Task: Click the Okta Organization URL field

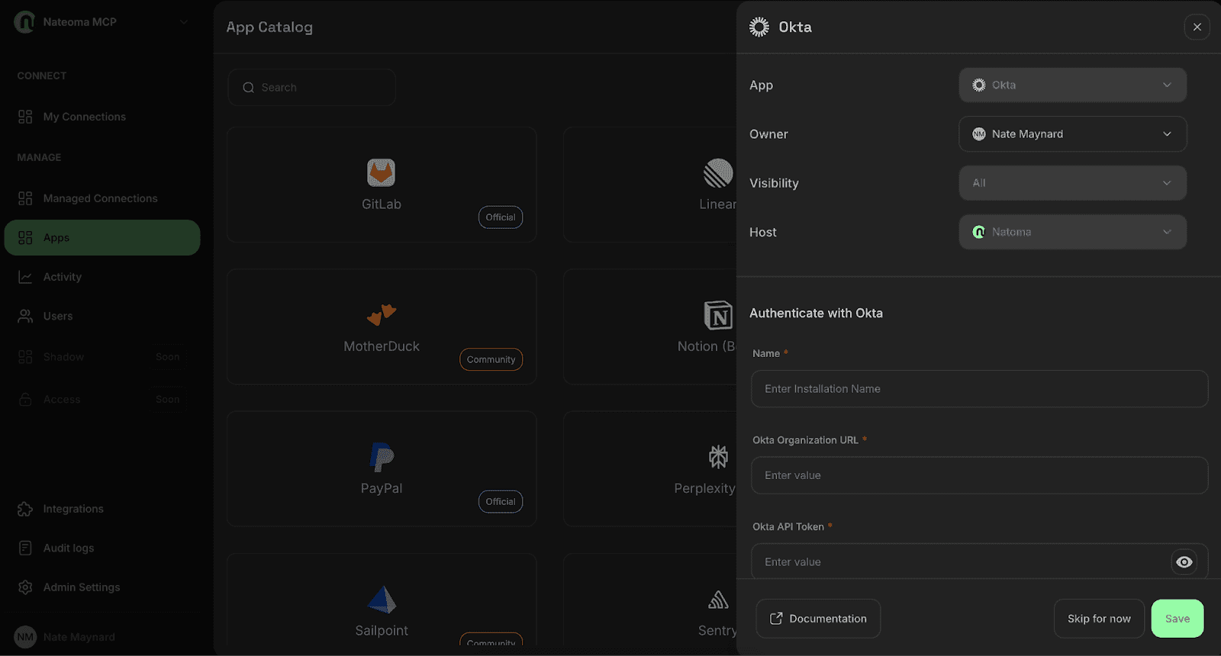Action: [979, 475]
